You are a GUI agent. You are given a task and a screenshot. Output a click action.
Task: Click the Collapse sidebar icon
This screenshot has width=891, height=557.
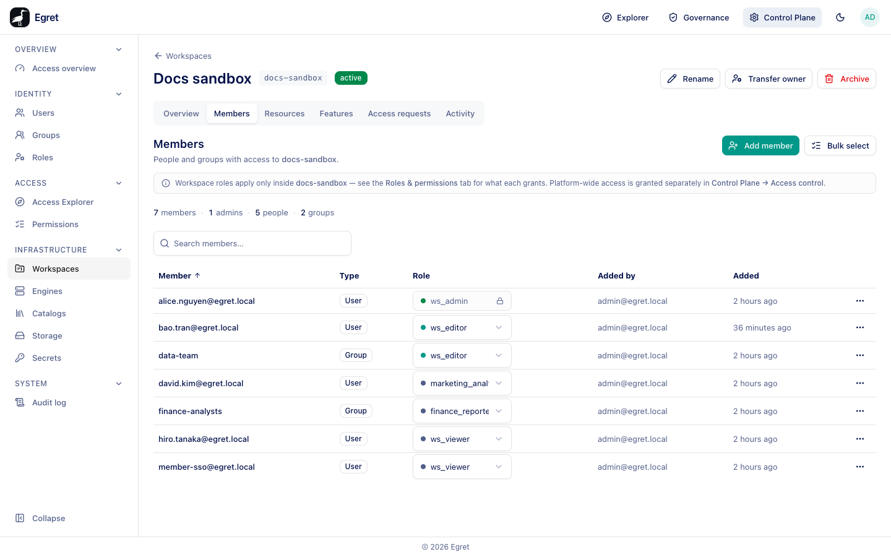coord(20,518)
